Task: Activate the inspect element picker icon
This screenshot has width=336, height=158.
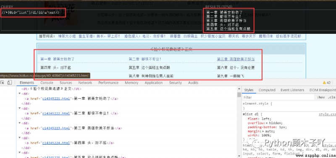Action: click(3, 82)
